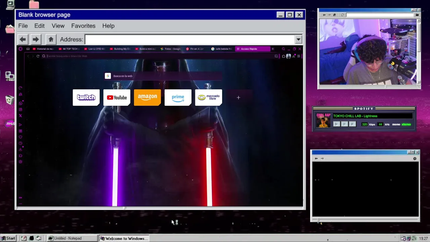Click the Start button on the taskbar
Screen dimensions: 430x242
[x=8, y=238]
